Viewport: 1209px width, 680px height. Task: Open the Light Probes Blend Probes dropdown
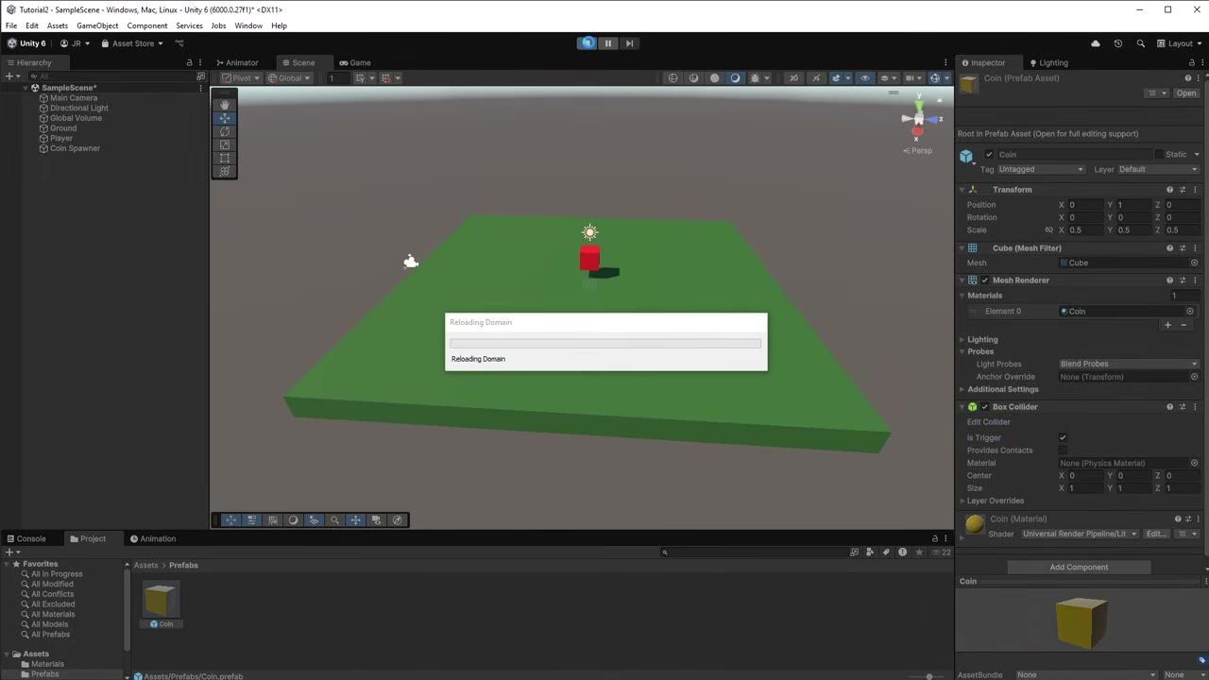pyautogui.click(x=1129, y=364)
